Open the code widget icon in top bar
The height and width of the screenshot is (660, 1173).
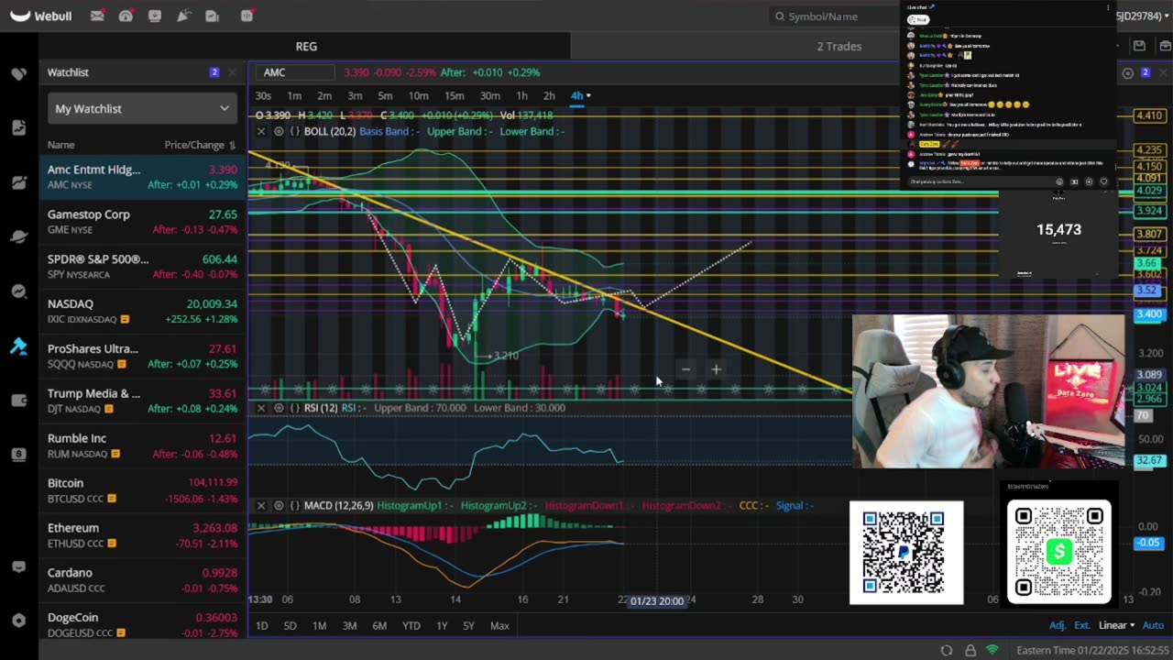[x=247, y=16]
